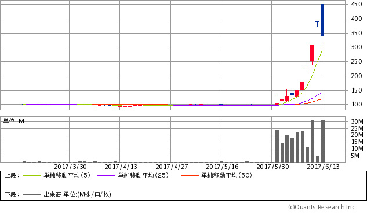This screenshot has height=214, width=367.
Task: Click the 2017/5/30 date label
Action: pyautogui.click(x=272, y=167)
